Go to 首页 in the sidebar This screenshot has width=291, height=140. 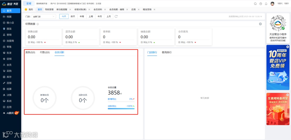click(x=11, y=11)
